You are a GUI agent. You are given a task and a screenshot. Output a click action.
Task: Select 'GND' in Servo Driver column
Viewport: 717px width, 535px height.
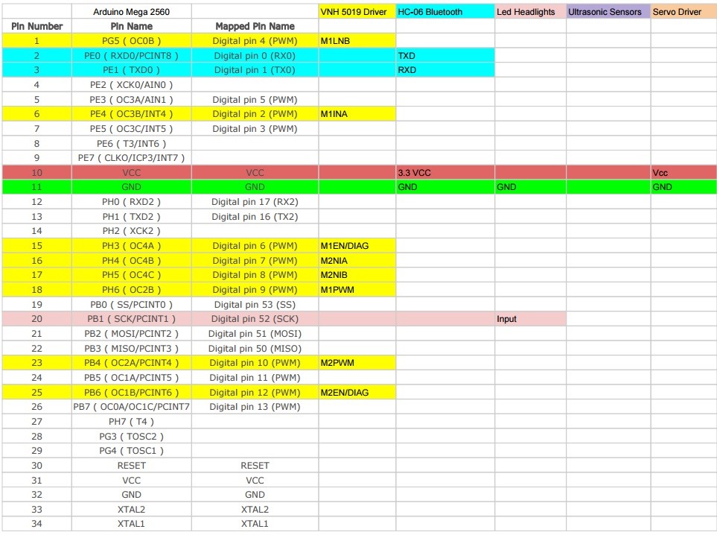[683, 187]
